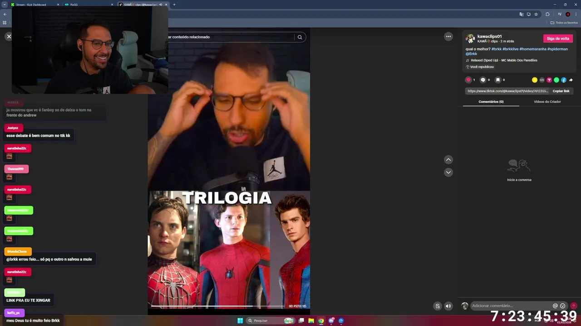The width and height of the screenshot is (581, 326).
Task: Open the Extensions puzzle icon
Action: 548,14
